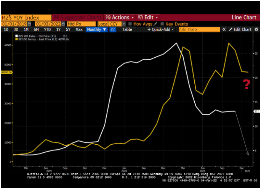Open chart settings gear icon

coord(256,29)
